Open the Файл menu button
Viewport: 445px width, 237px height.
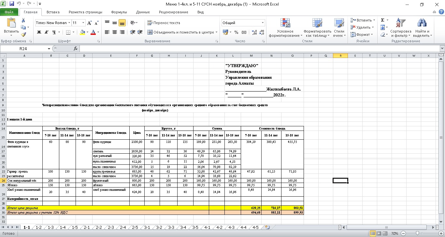[9, 12]
